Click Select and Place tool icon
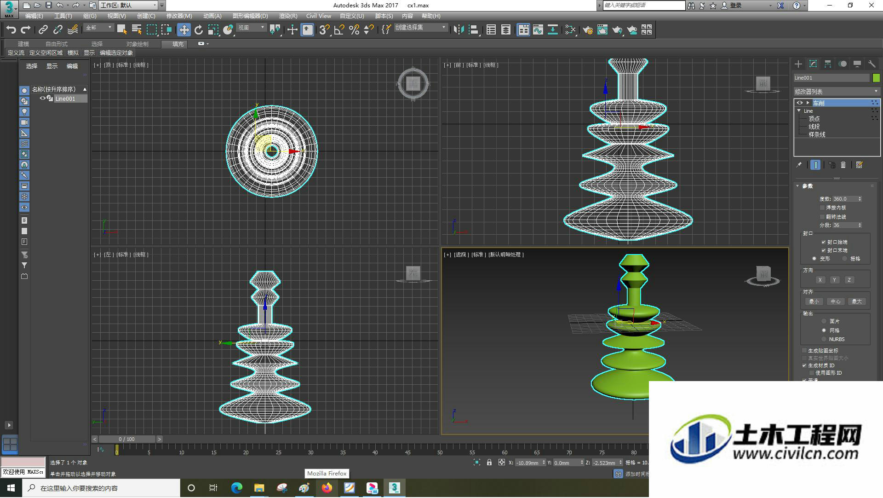This screenshot has height=498, width=883. tap(228, 30)
